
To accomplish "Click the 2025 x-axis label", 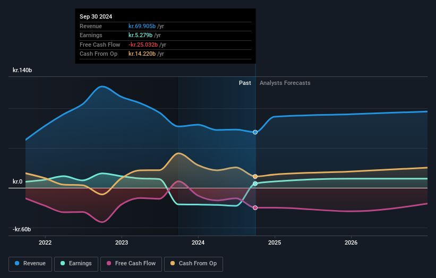I will (x=275, y=243).
